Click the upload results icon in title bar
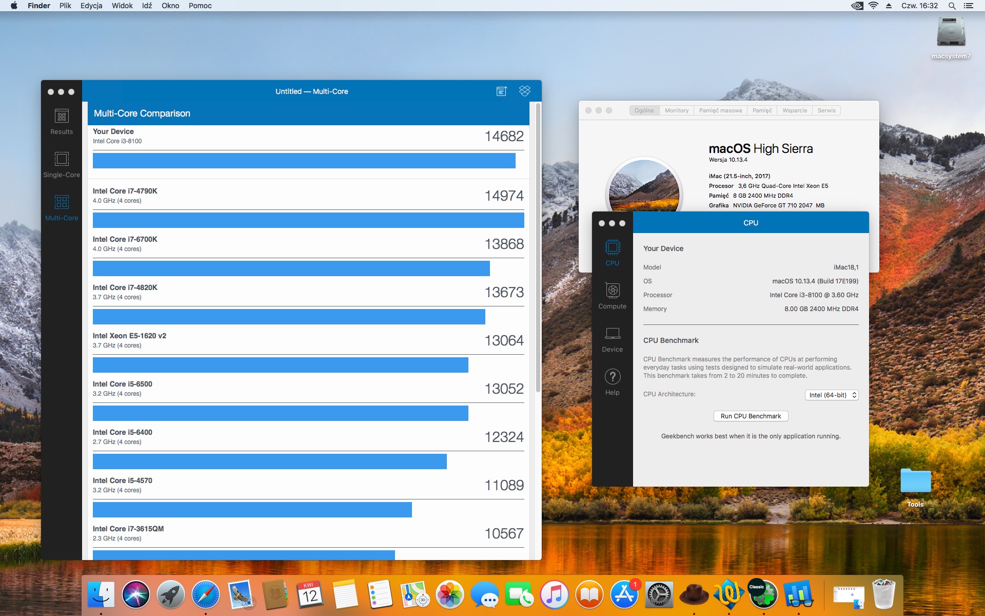The image size is (985, 616). pyautogui.click(x=501, y=91)
